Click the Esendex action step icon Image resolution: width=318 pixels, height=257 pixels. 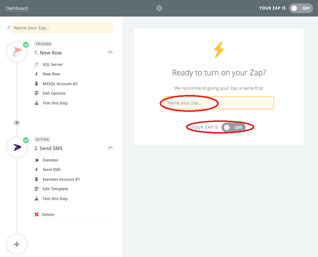pos(17,147)
